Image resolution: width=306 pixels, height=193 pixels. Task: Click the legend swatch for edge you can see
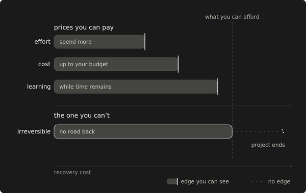click(172, 181)
